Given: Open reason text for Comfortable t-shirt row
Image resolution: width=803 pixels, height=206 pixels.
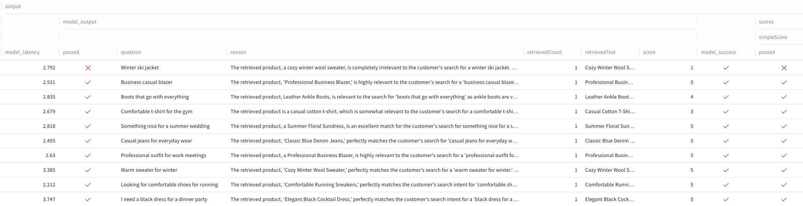Looking at the screenshot, I should click(x=374, y=112).
